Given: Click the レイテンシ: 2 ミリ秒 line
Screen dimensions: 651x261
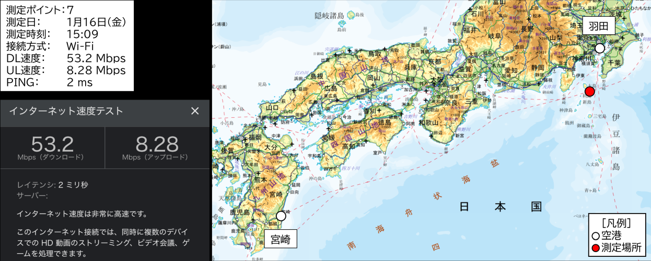Looking at the screenshot, I should (53, 185).
